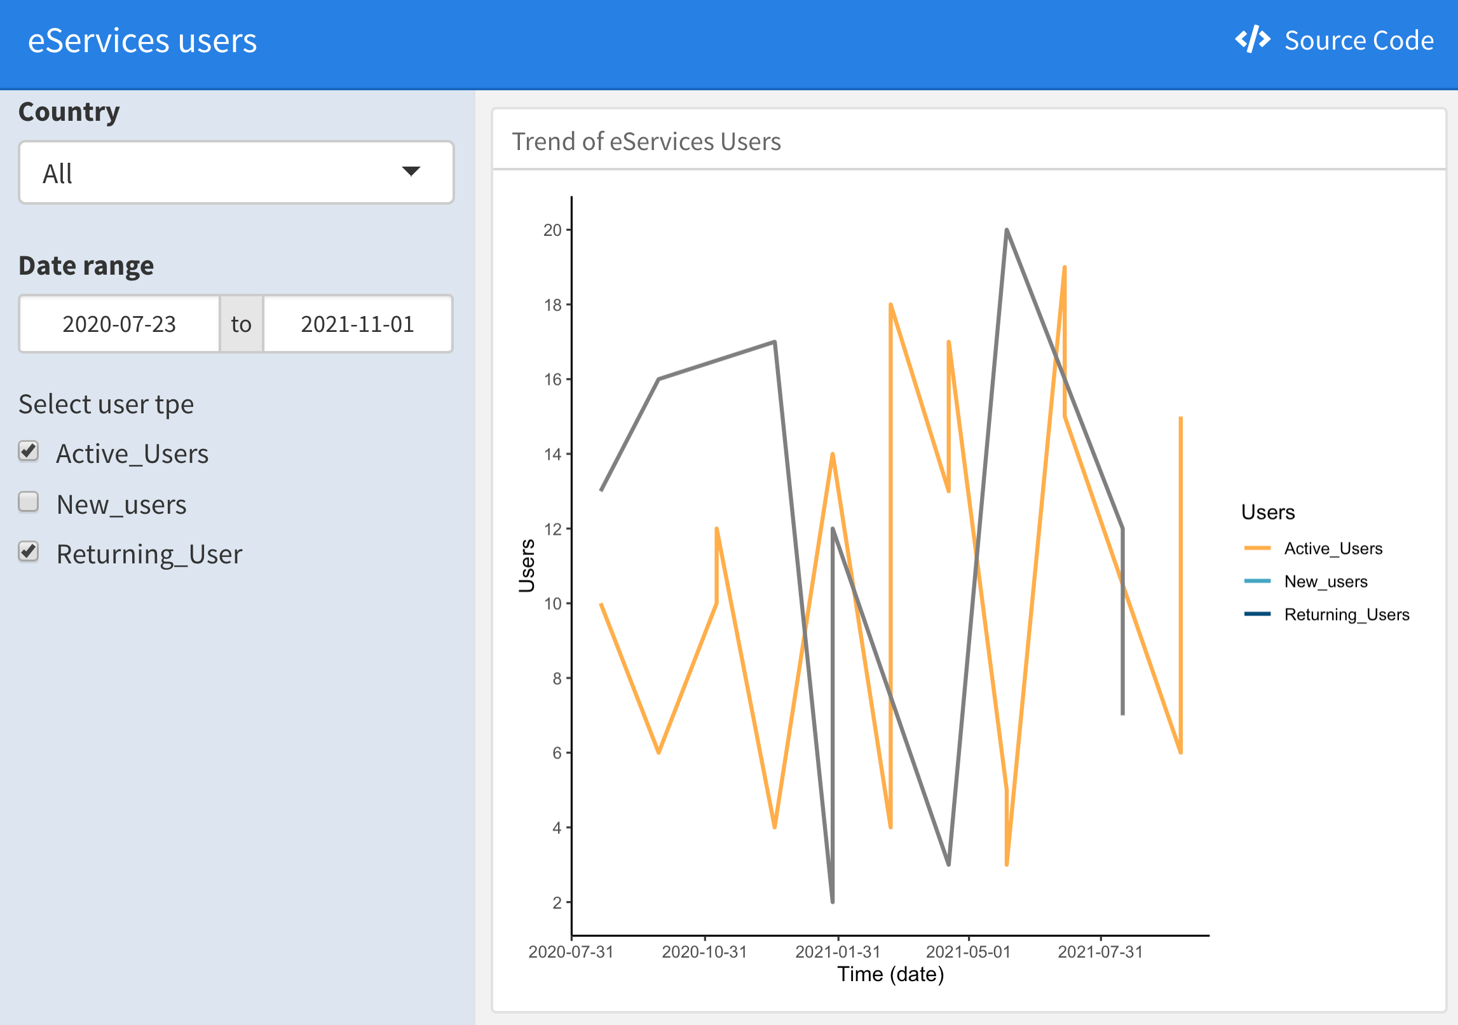This screenshot has width=1458, height=1025.
Task: Uncheck the Returning_User checkbox
Action: point(29,551)
